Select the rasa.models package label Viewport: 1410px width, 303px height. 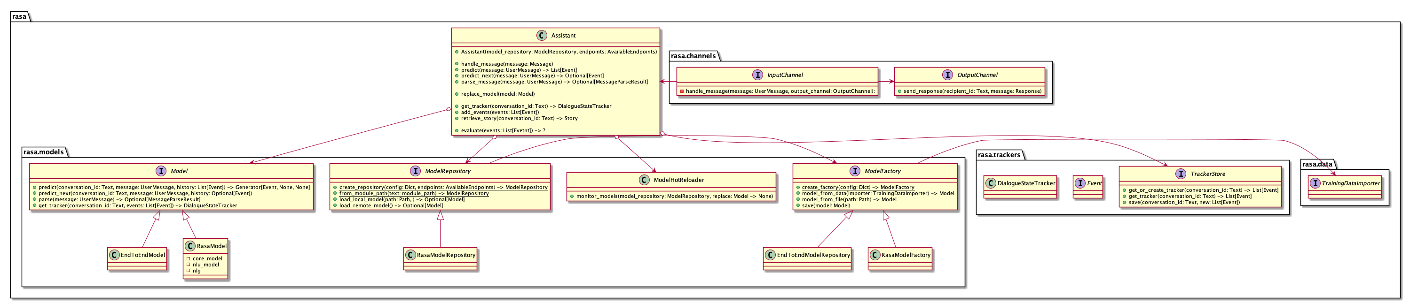[44, 152]
